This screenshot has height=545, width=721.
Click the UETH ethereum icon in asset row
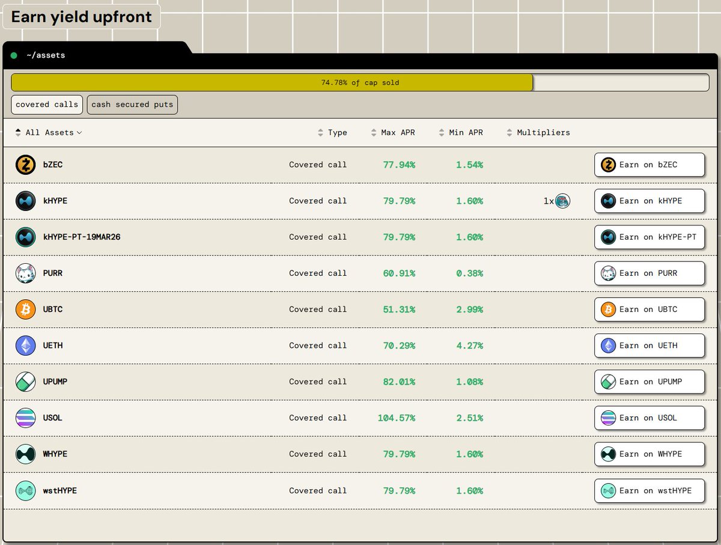26,346
